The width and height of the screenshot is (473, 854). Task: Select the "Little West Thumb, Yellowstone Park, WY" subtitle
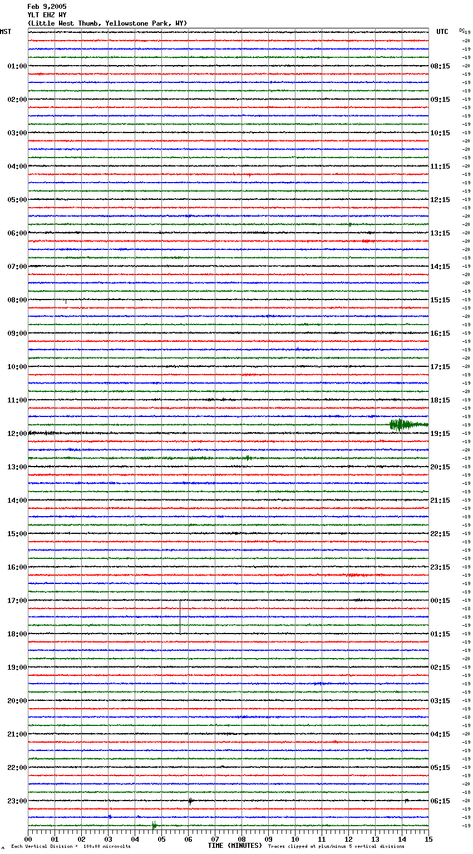coord(107,23)
